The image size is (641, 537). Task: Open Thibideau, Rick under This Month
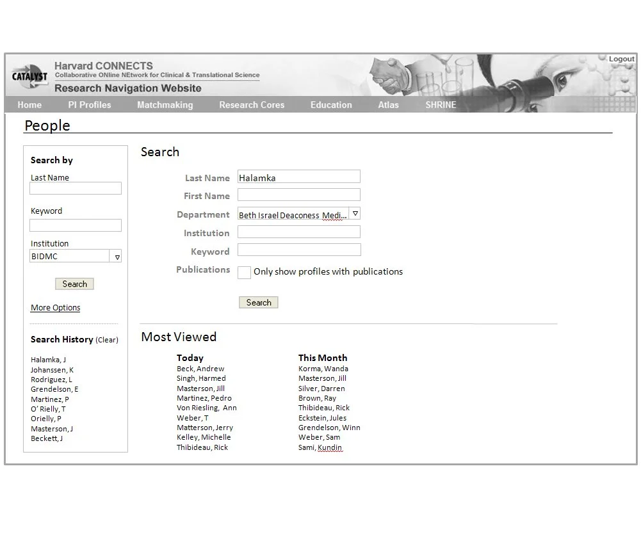(324, 408)
